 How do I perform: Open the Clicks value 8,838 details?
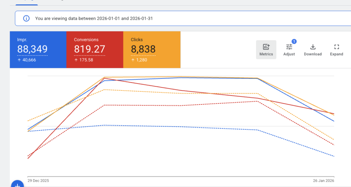coord(143,49)
